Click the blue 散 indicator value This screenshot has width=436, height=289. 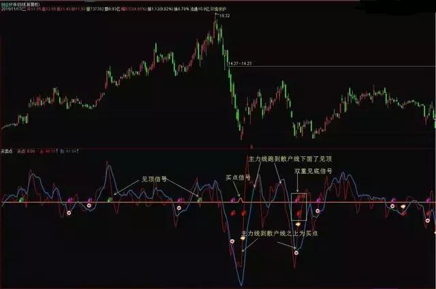[69, 151]
